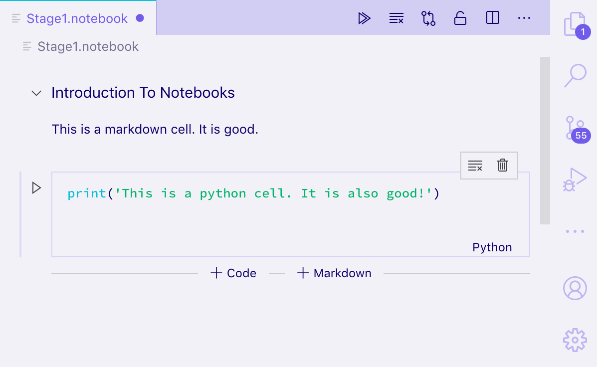Delete the Python code cell

coord(502,165)
